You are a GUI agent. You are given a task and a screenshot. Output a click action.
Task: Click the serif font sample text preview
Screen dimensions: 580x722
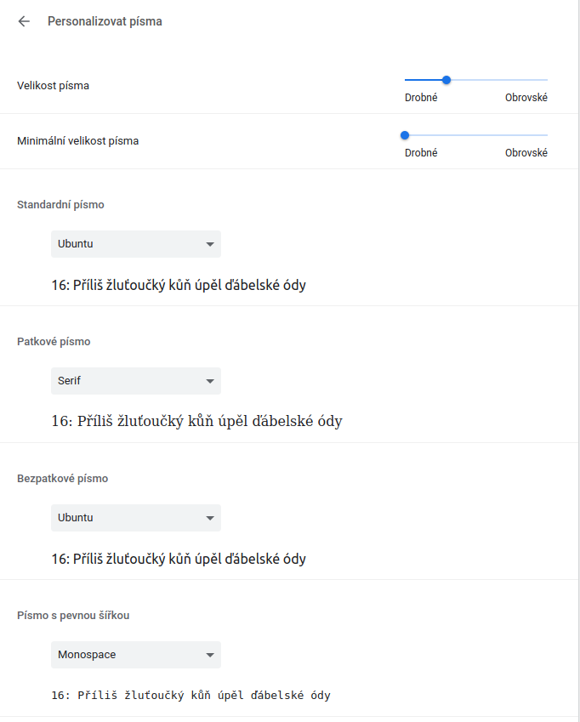click(197, 421)
